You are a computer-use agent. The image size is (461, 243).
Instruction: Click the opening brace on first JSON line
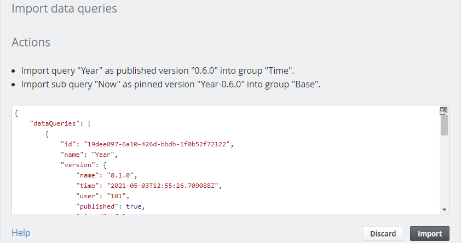click(x=16, y=113)
